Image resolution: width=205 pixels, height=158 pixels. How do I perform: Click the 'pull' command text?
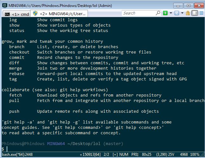click(14, 101)
